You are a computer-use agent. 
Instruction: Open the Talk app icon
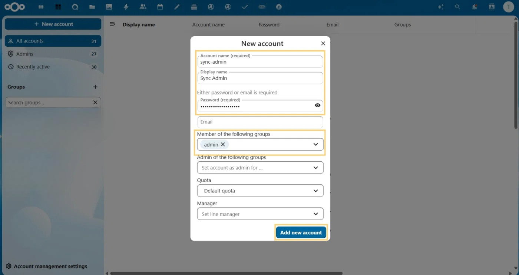point(75,7)
